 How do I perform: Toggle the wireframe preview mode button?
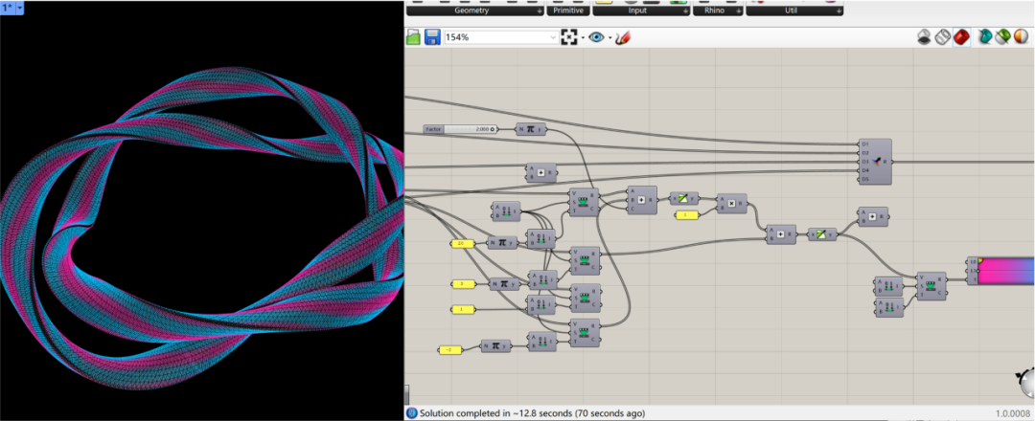coord(943,37)
